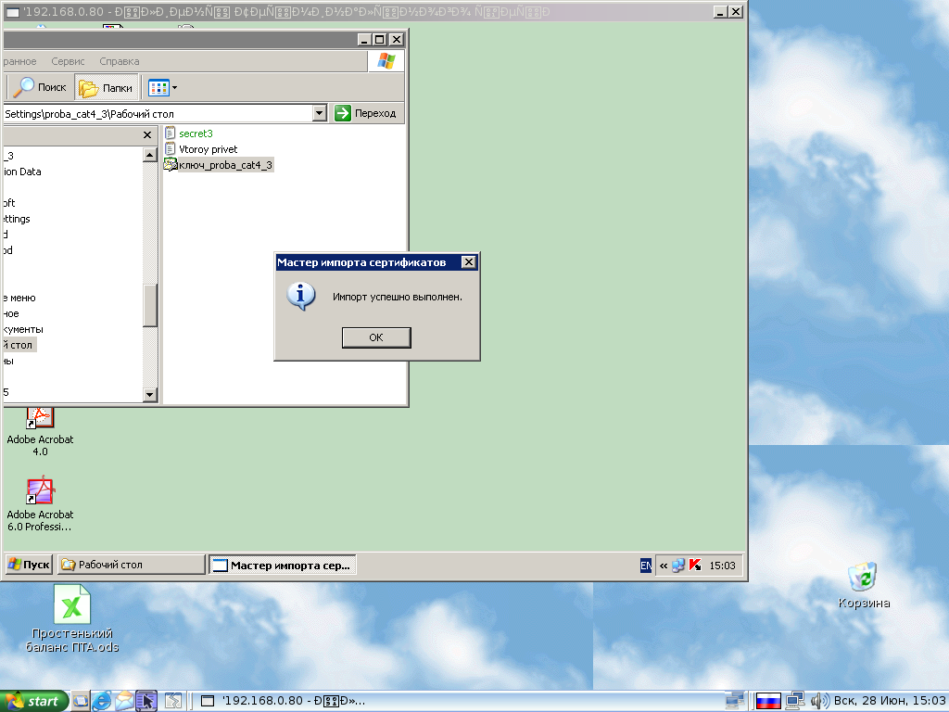
Task: Click the remote Пуск start button
Action: (x=29, y=565)
